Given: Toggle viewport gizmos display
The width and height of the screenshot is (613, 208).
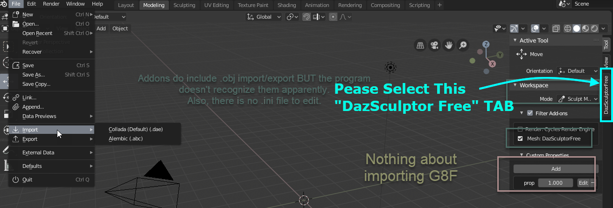Looking at the screenshot, I should click(x=514, y=28).
